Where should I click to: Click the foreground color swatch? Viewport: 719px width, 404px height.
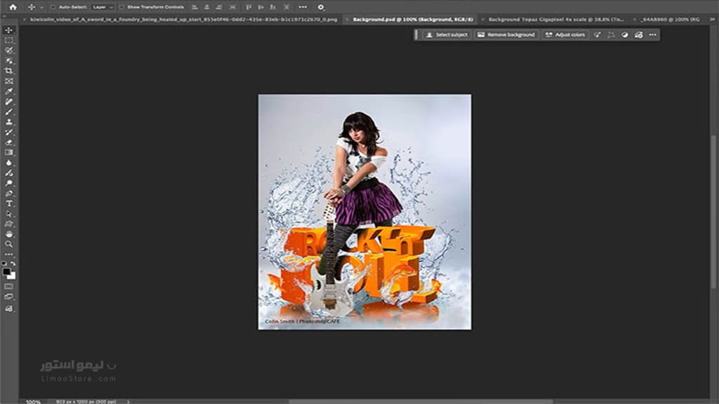pyautogui.click(x=6, y=271)
